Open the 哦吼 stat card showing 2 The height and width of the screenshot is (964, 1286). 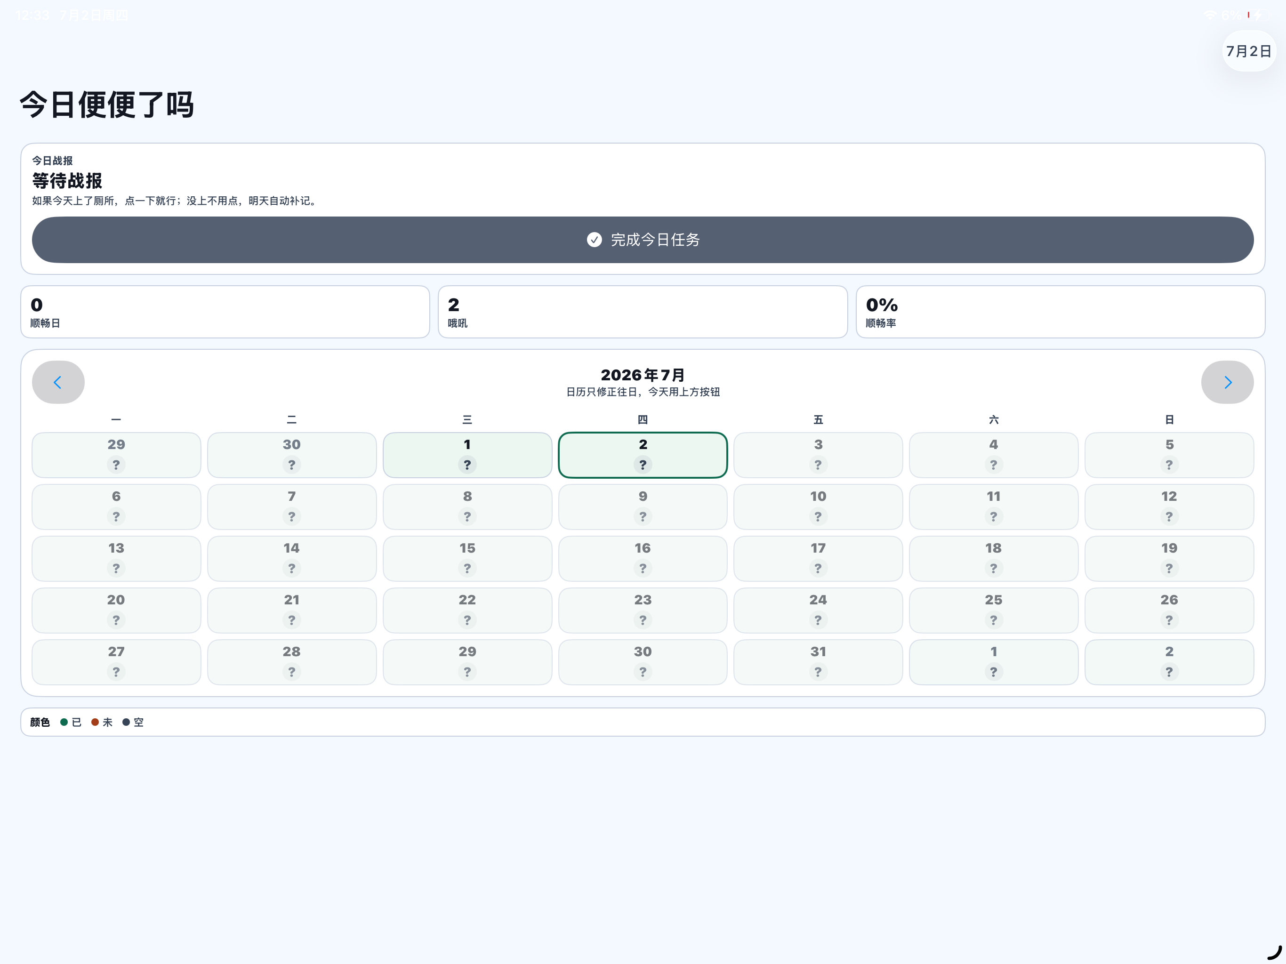pyautogui.click(x=643, y=312)
